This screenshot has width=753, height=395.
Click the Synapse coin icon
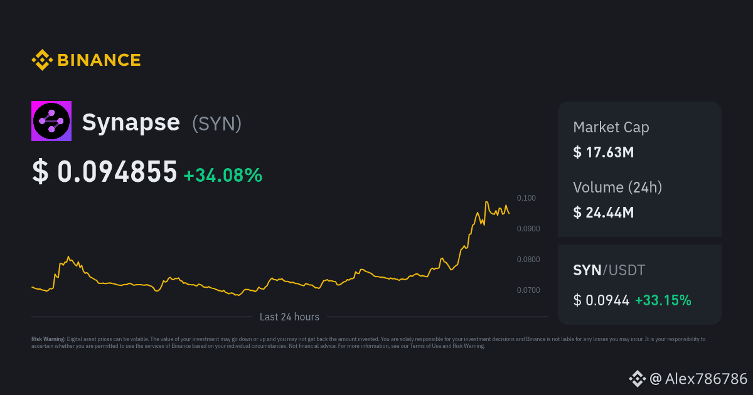51,121
